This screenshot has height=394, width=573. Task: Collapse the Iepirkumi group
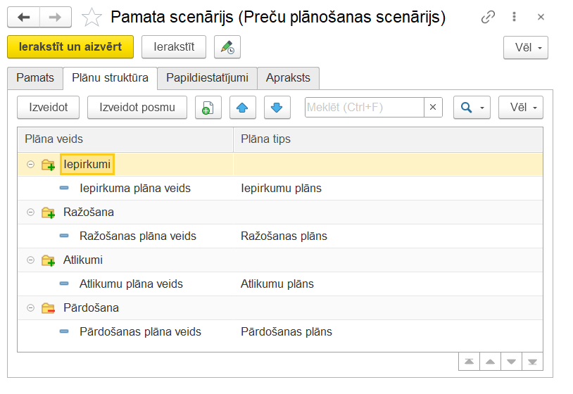(x=30, y=165)
